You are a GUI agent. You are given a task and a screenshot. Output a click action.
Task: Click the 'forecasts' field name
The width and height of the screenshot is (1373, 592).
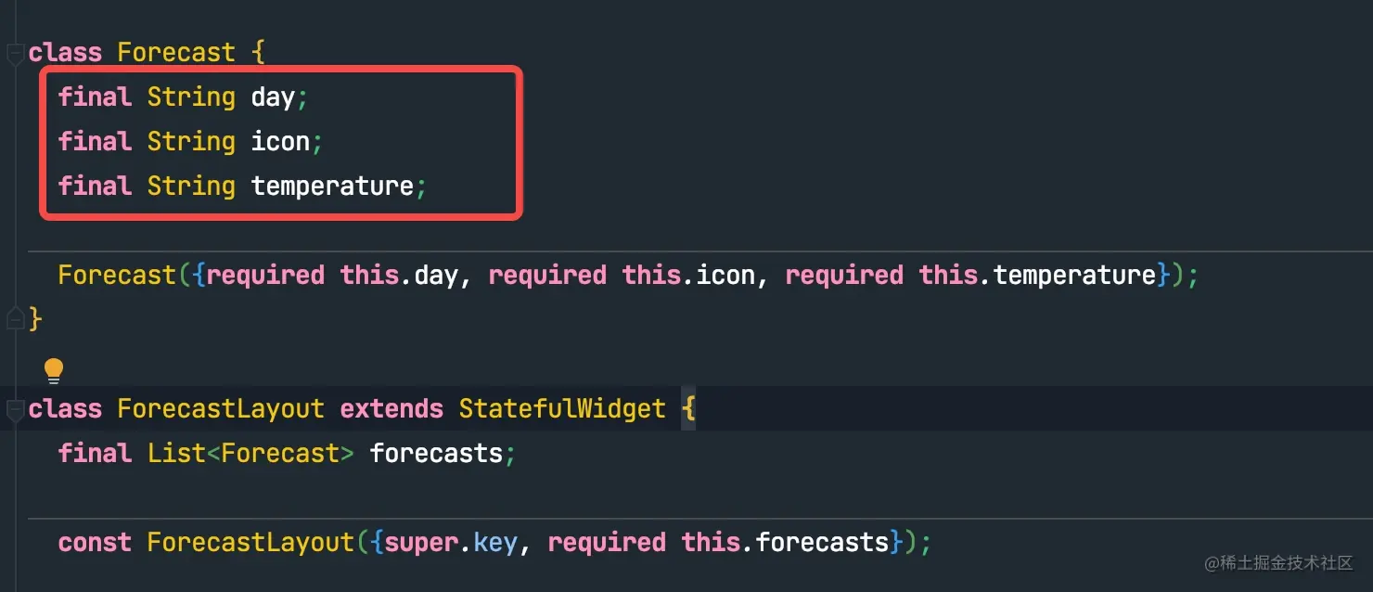(x=436, y=454)
